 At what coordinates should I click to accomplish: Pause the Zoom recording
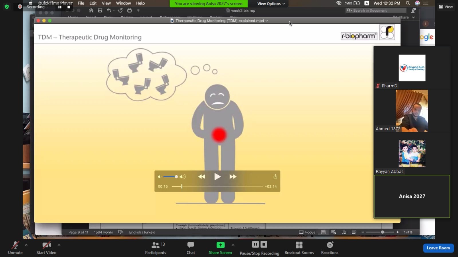coord(255,244)
